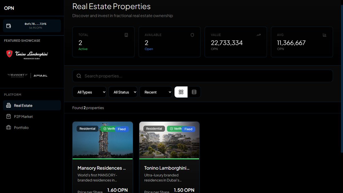Switch to list view

coord(194,92)
